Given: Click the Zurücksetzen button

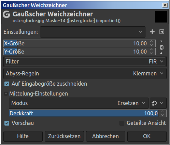Looking at the screenshot, I should [x=64, y=136].
